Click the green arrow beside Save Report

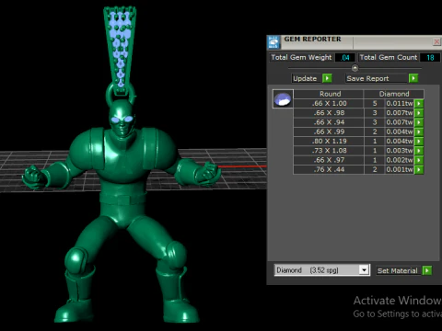point(413,78)
